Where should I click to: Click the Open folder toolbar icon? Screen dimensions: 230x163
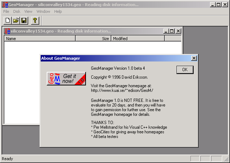pyautogui.click(x=16, y=20)
